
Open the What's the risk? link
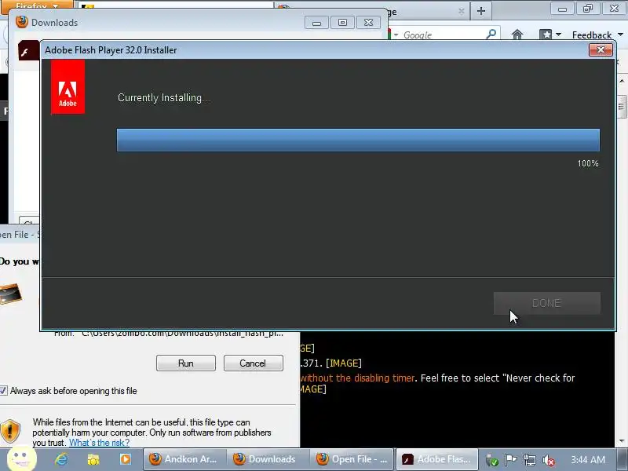[x=100, y=443]
